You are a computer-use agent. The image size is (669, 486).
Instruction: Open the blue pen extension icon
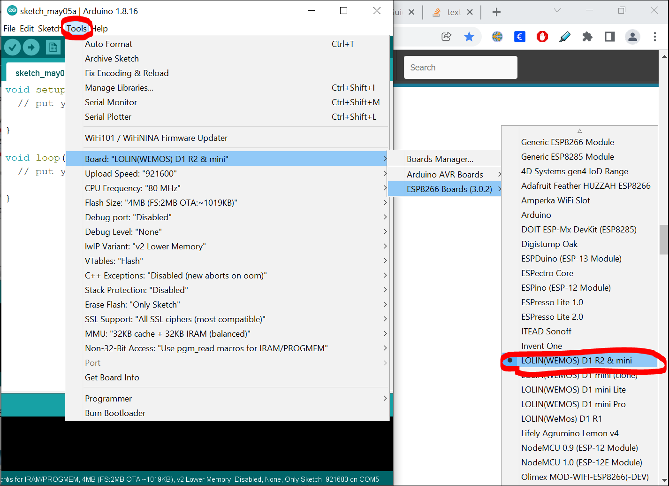coord(564,37)
